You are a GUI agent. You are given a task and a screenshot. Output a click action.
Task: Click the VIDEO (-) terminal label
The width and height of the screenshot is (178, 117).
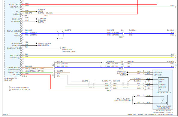tap(162, 85)
